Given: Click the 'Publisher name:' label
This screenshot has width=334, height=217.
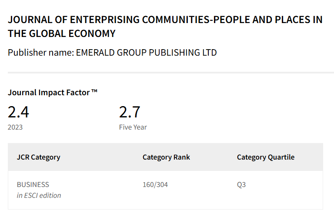Looking at the screenshot, I should click(x=40, y=53).
